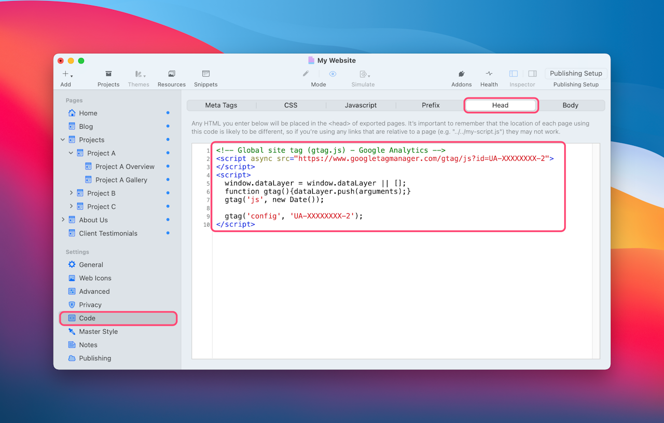Open the Addons toolbar icon
Image resolution: width=664 pixels, height=423 pixels.
pyautogui.click(x=461, y=74)
